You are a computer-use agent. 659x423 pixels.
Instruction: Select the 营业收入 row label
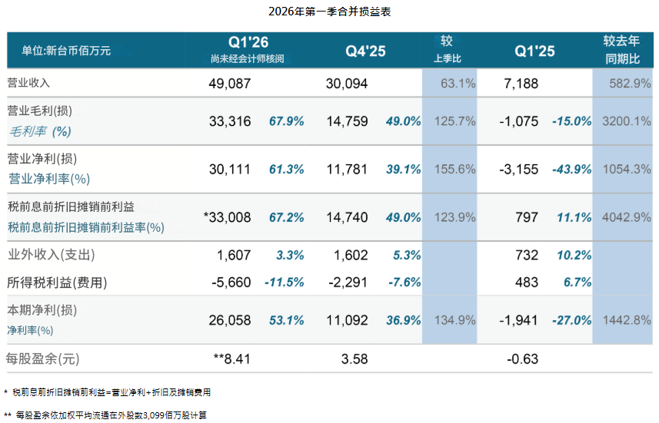click(x=28, y=82)
